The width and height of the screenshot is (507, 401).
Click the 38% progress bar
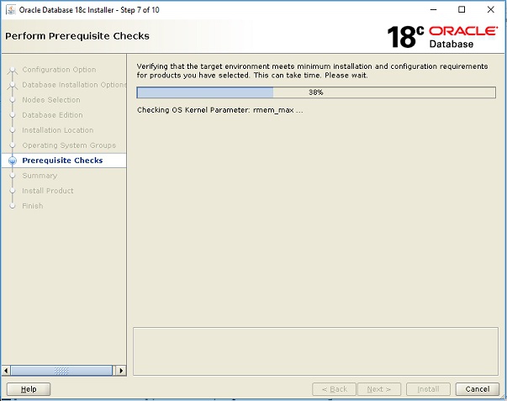coord(316,92)
